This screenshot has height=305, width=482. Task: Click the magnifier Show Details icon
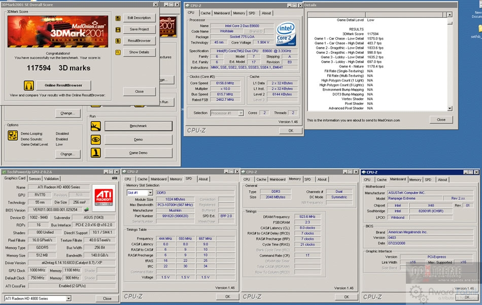[118, 52]
